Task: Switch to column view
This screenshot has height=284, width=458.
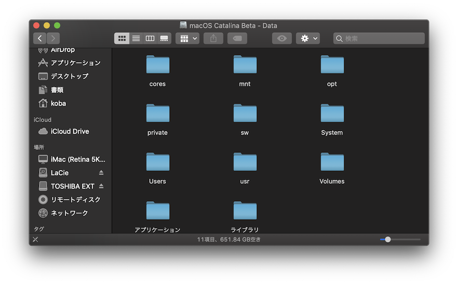Action: (150, 38)
